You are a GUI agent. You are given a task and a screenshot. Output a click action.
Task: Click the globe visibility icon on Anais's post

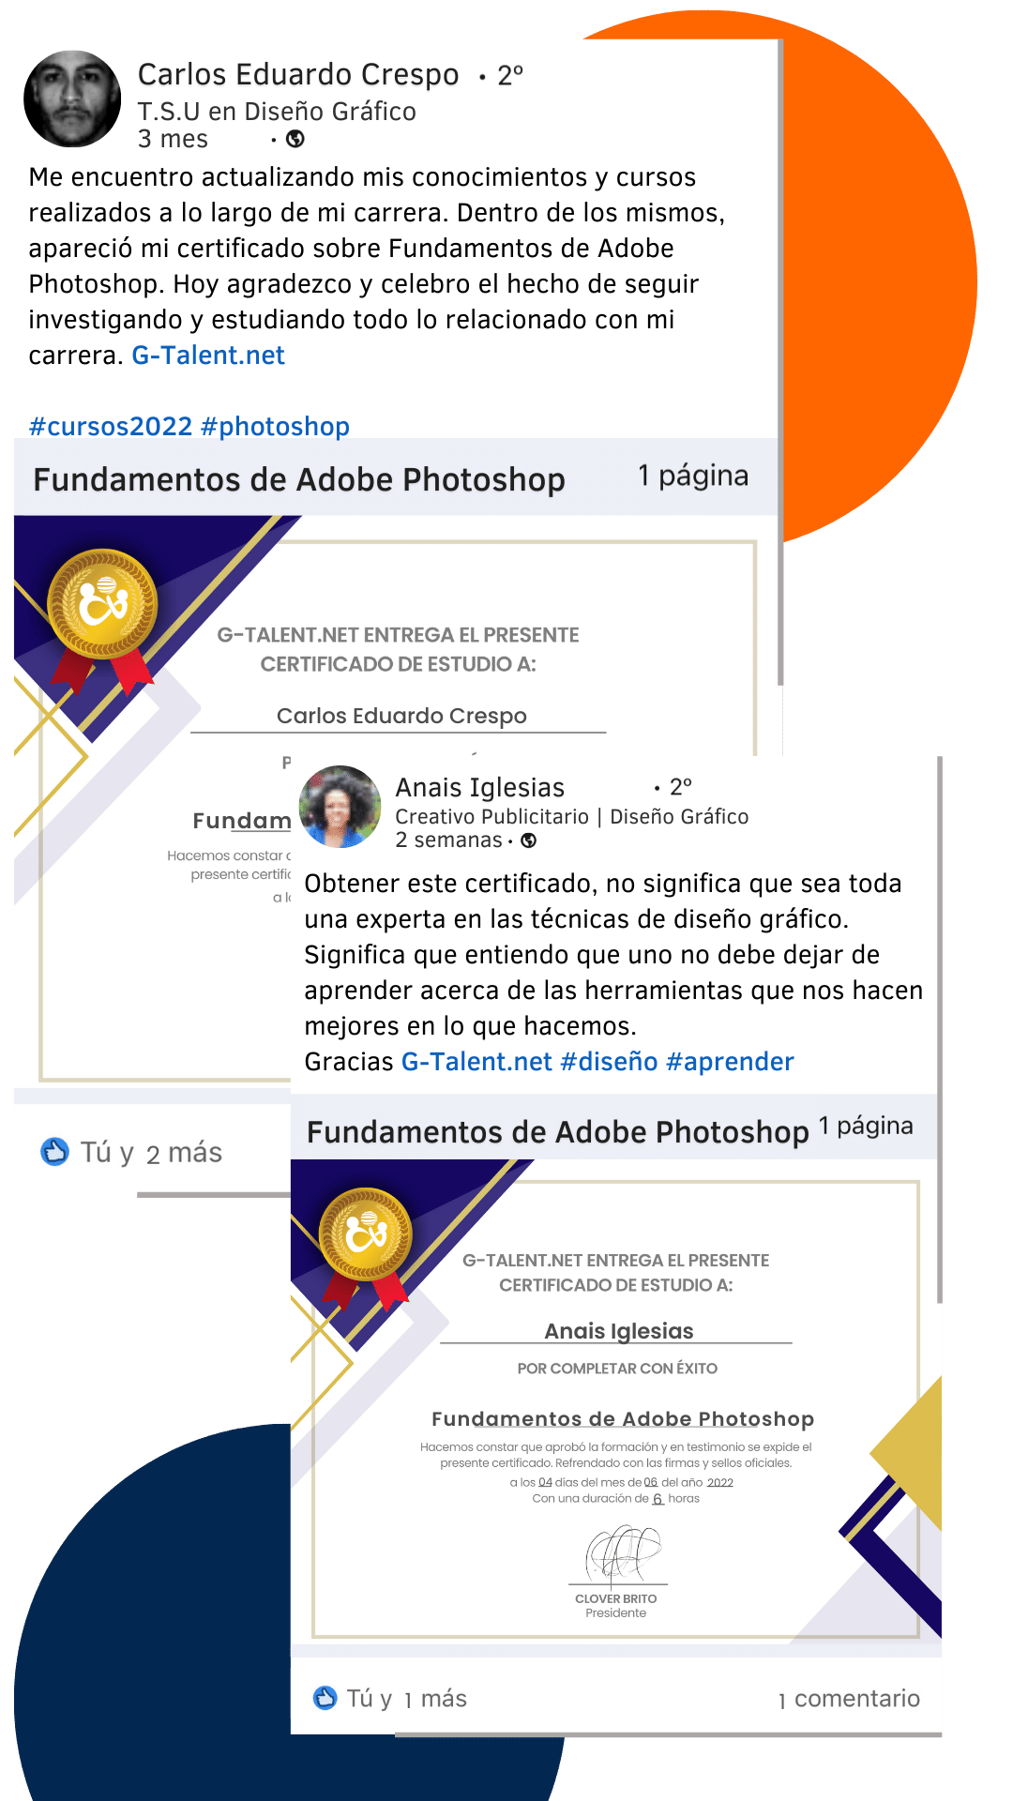point(529,840)
